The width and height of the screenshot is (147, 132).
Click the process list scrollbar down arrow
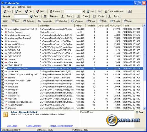(144, 108)
